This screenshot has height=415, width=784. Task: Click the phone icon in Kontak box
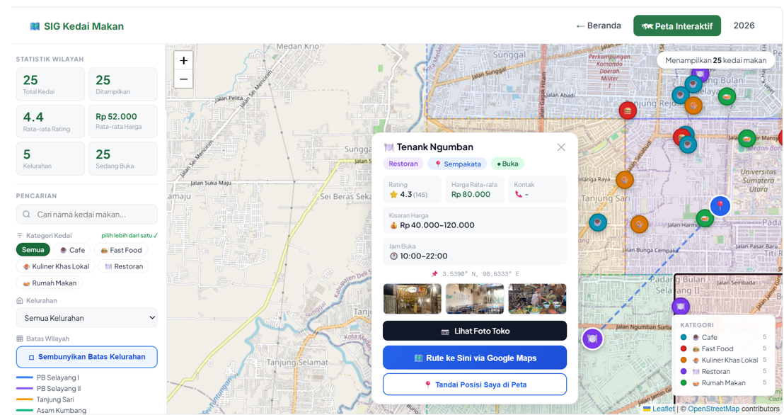pos(518,194)
